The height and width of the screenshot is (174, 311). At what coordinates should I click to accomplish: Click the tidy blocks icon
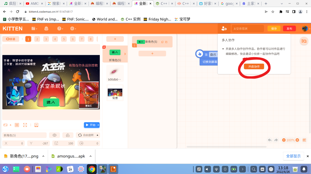pyautogui.click(x=304, y=140)
